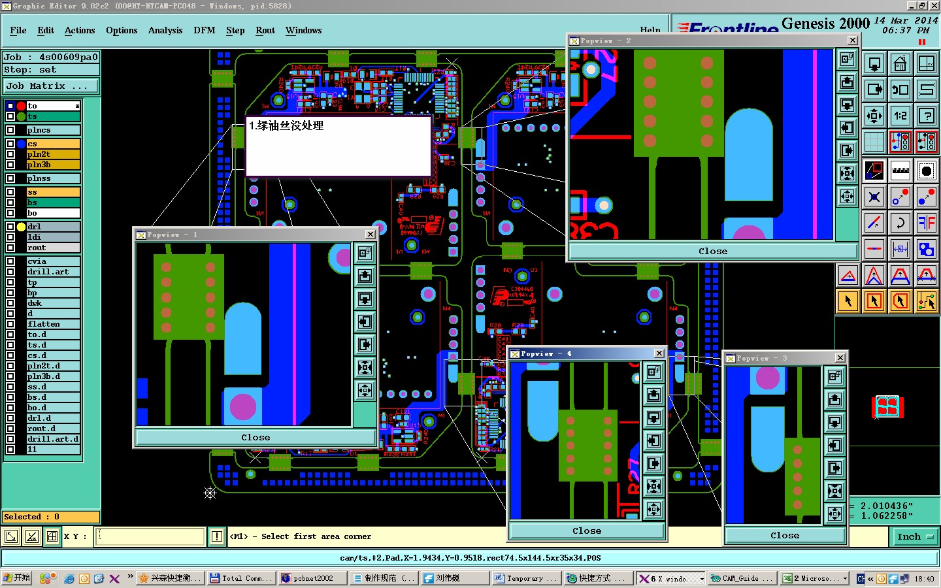This screenshot has height=588, width=941.
Task: Click the rotate arrow edit icon
Action: (900, 223)
